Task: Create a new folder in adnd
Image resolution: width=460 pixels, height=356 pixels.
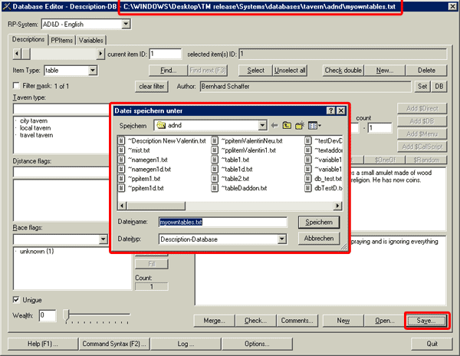Action: [301, 125]
